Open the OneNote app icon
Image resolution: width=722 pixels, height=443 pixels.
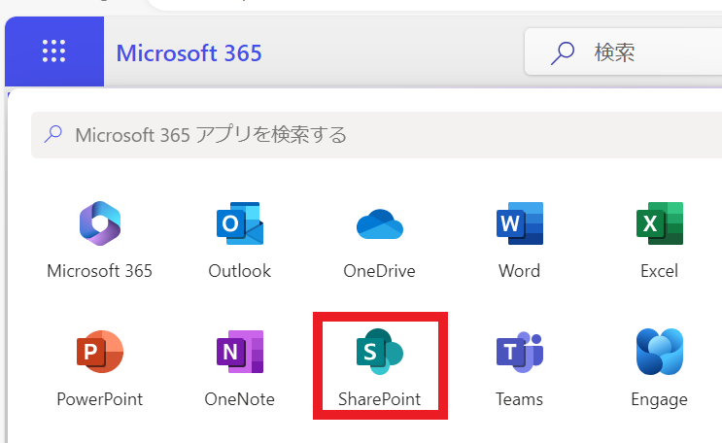(x=240, y=352)
